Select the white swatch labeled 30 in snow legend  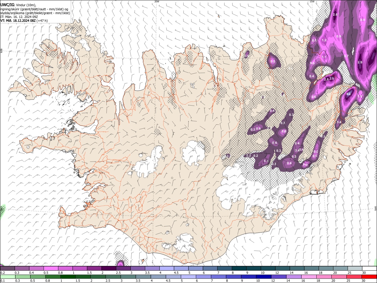point(369,268)
